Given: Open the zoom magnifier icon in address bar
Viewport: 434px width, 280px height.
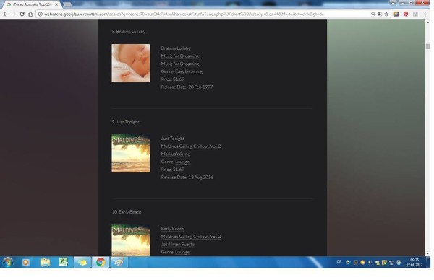Looking at the screenshot, I should (x=373, y=14).
